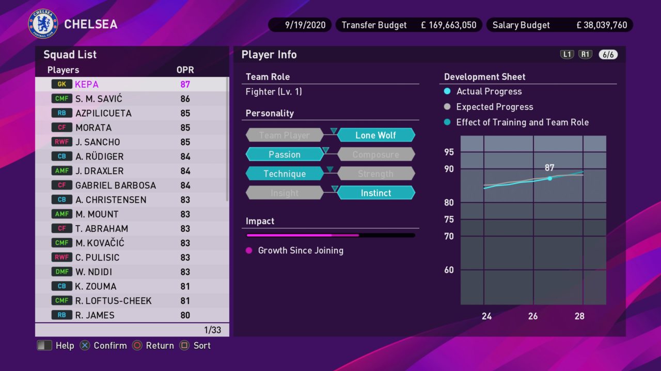The width and height of the screenshot is (661, 371).
Task: Click the Insight/Instinct triangle marker
Action: pos(335,188)
